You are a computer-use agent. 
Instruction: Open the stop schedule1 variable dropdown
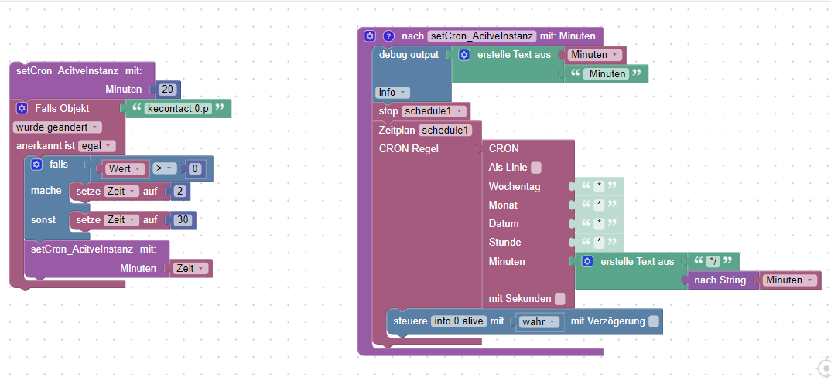pos(435,111)
